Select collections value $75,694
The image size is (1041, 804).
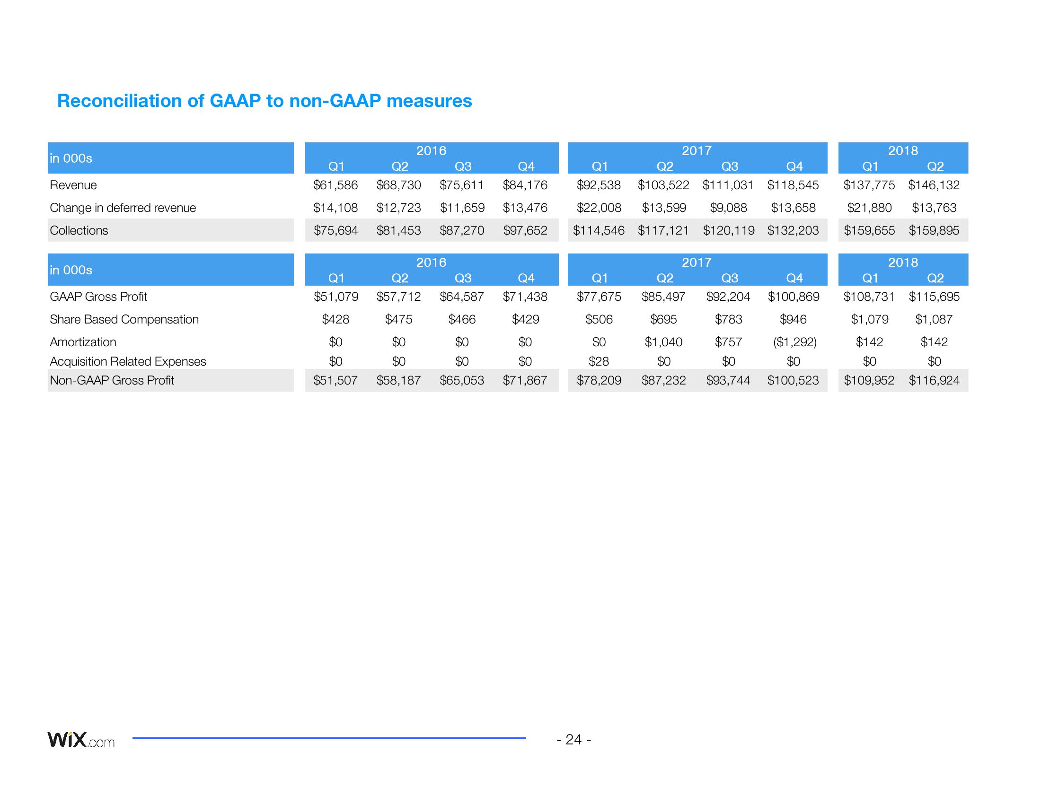[335, 230]
